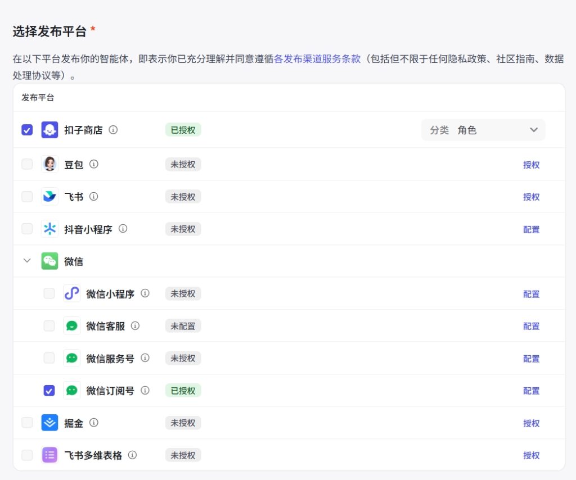Click the 未配置 badge for 微信客服
Viewport: 576px width, 480px height.
click(183, 326)
